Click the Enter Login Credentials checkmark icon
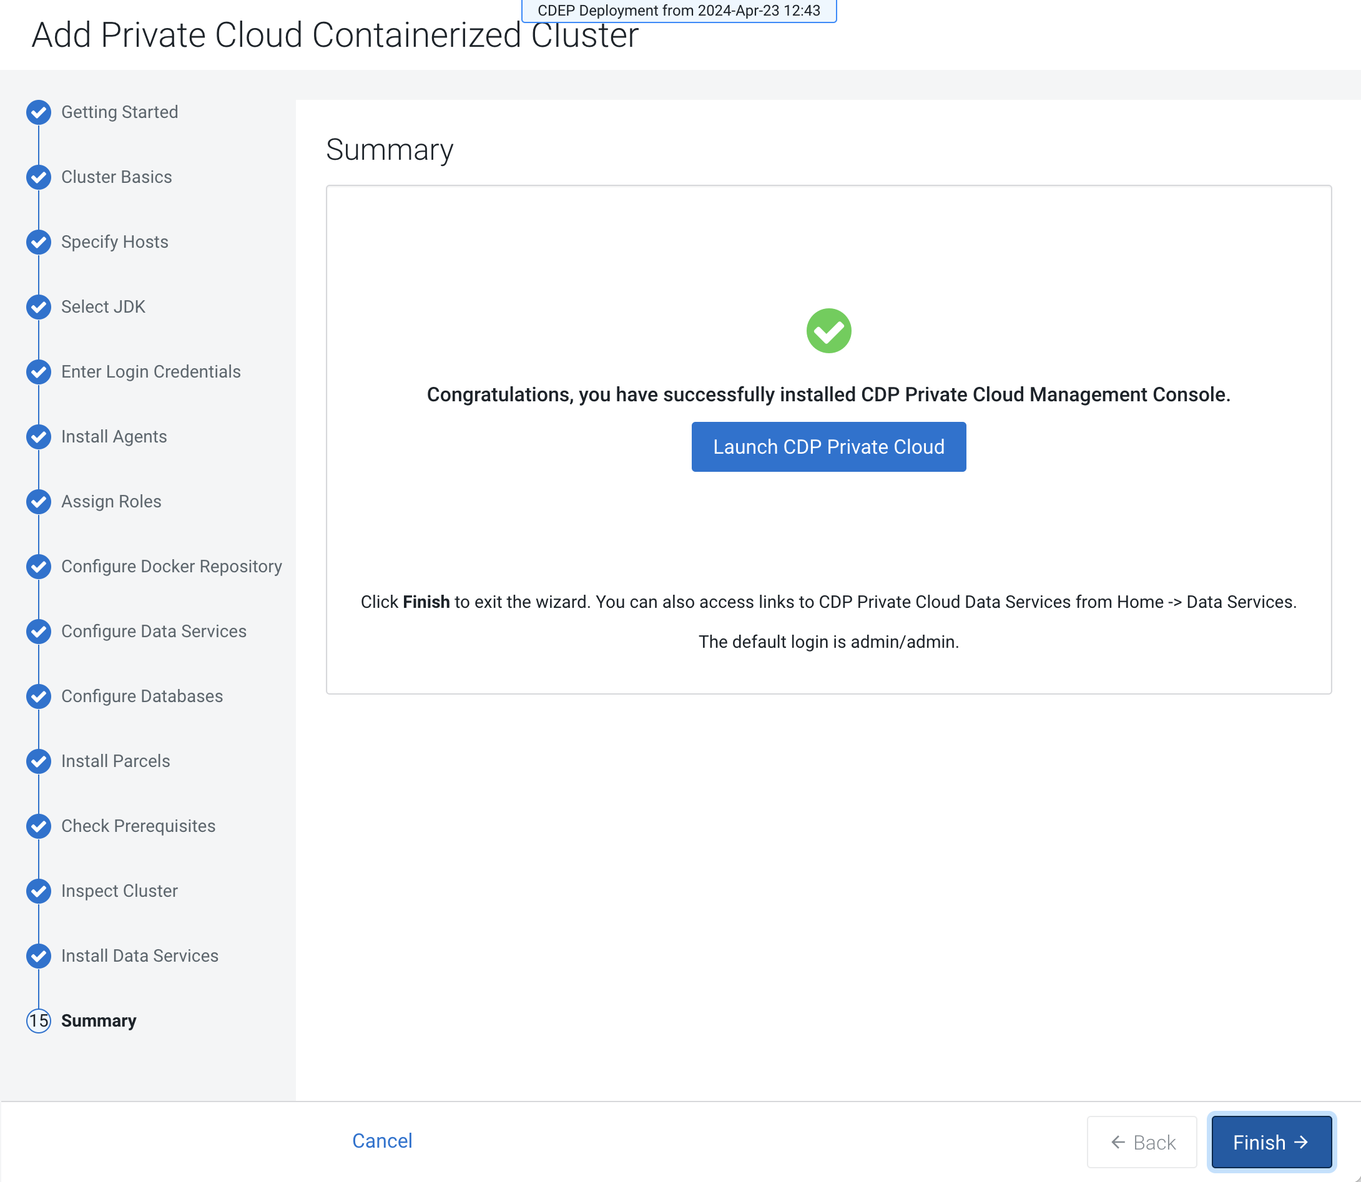 coord(38,371)
